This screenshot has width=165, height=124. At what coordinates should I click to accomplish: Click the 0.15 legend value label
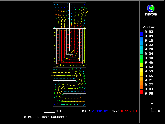[x=149, y=41]
